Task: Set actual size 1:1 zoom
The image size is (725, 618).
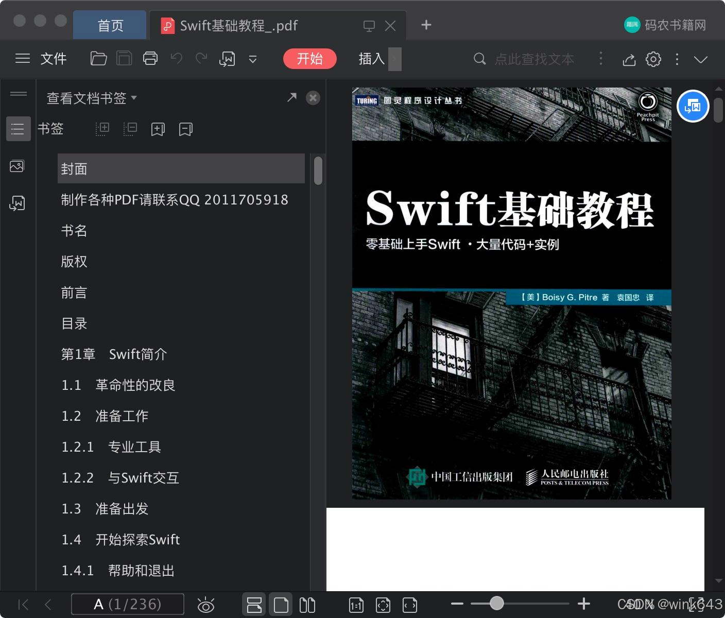Action: point(356,605)
